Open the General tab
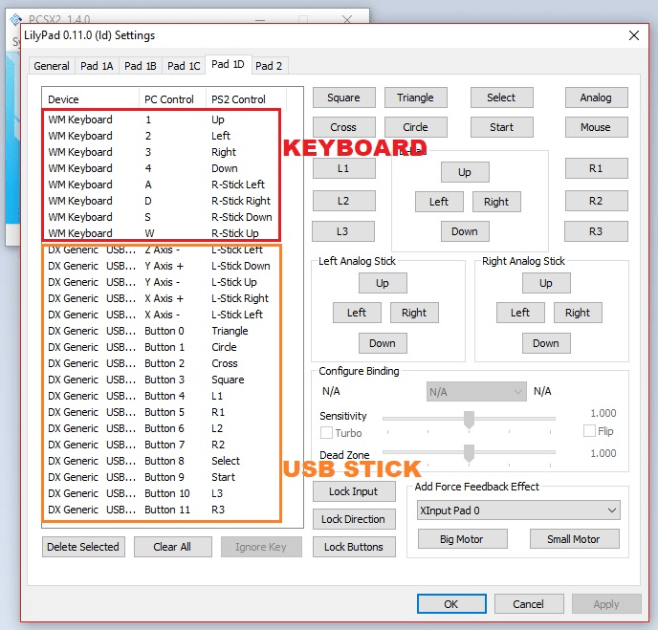Viewport: 658px width, 630px height. (x=52, y=66)
